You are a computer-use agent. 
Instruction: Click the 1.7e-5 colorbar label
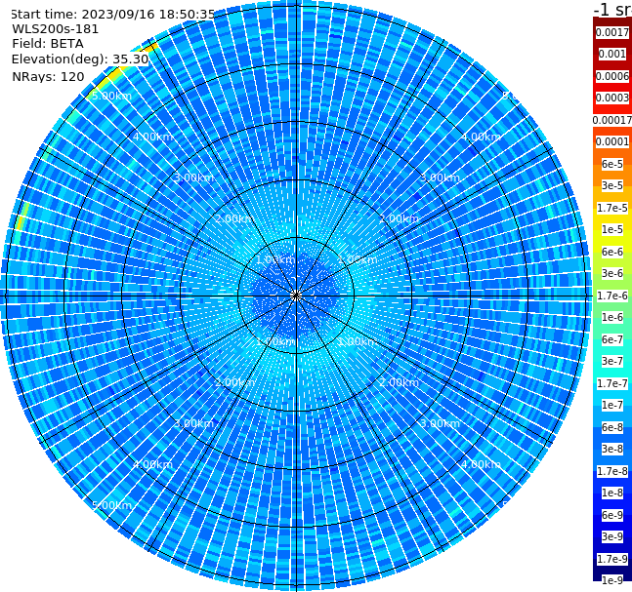612,208
